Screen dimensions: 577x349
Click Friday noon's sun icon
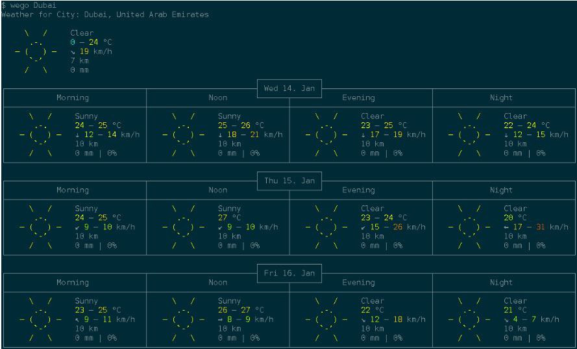point(184,320)
